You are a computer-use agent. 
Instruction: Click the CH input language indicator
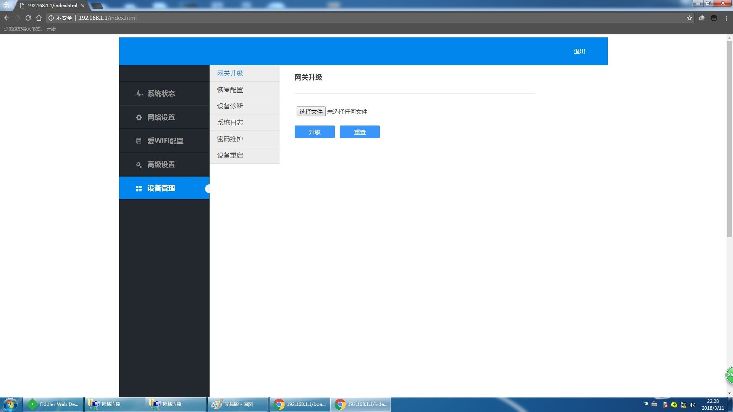coord(646,404)
